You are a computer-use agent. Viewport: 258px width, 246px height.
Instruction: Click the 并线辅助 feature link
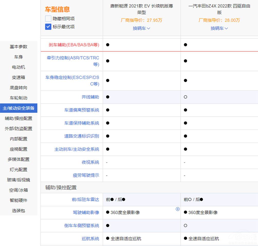pos(90,97)
